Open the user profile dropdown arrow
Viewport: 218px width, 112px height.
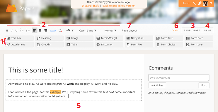point(211,3)
